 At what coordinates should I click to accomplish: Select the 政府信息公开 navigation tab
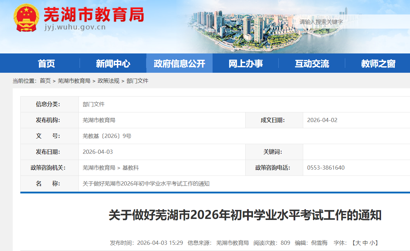179,63
